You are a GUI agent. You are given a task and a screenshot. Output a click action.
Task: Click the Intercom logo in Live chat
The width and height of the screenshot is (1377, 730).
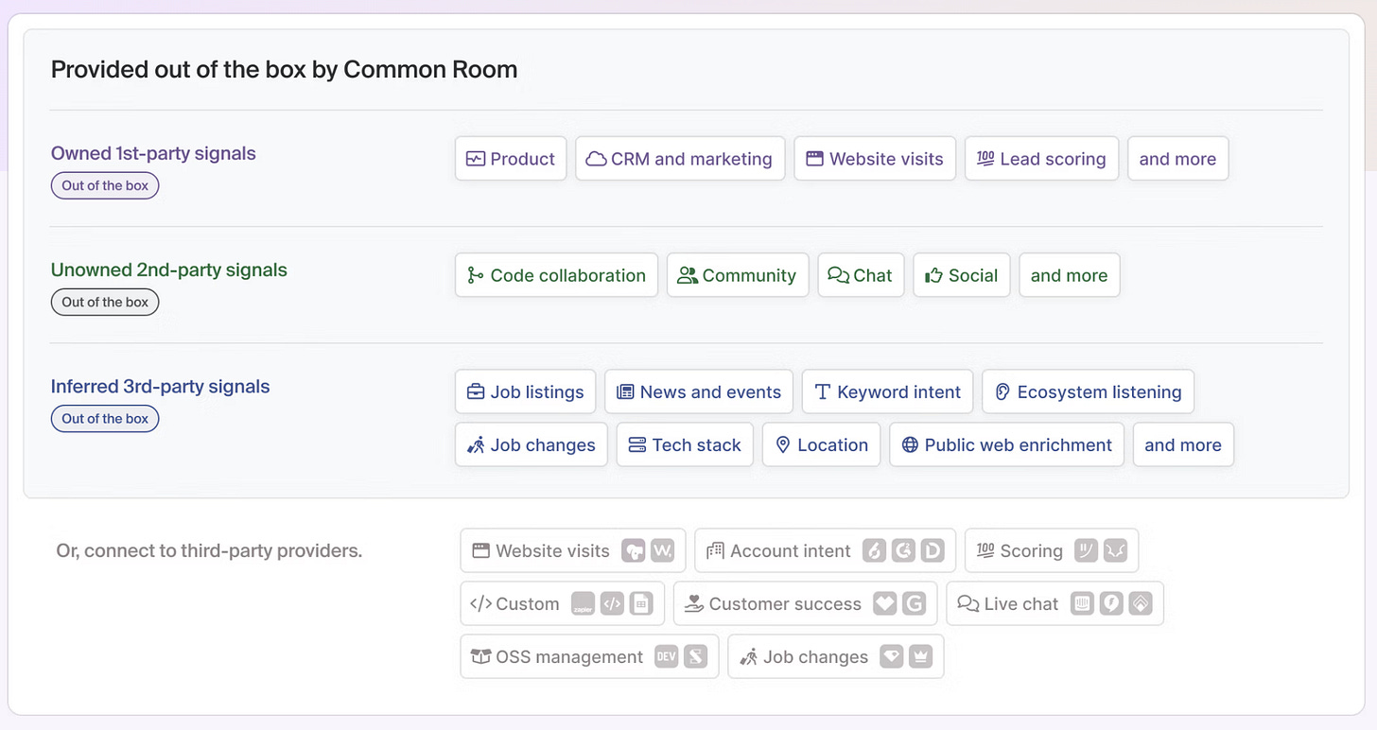point(1082,603)
